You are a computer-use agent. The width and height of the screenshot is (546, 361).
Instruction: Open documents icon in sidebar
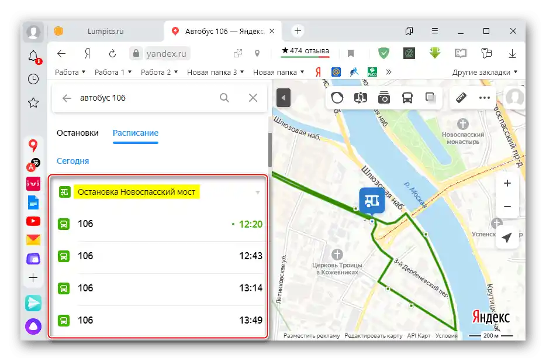click(33, 202)
